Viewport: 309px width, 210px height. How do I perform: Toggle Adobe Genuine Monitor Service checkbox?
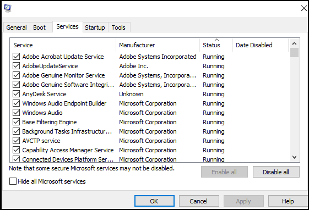click(x=16, y=75)
